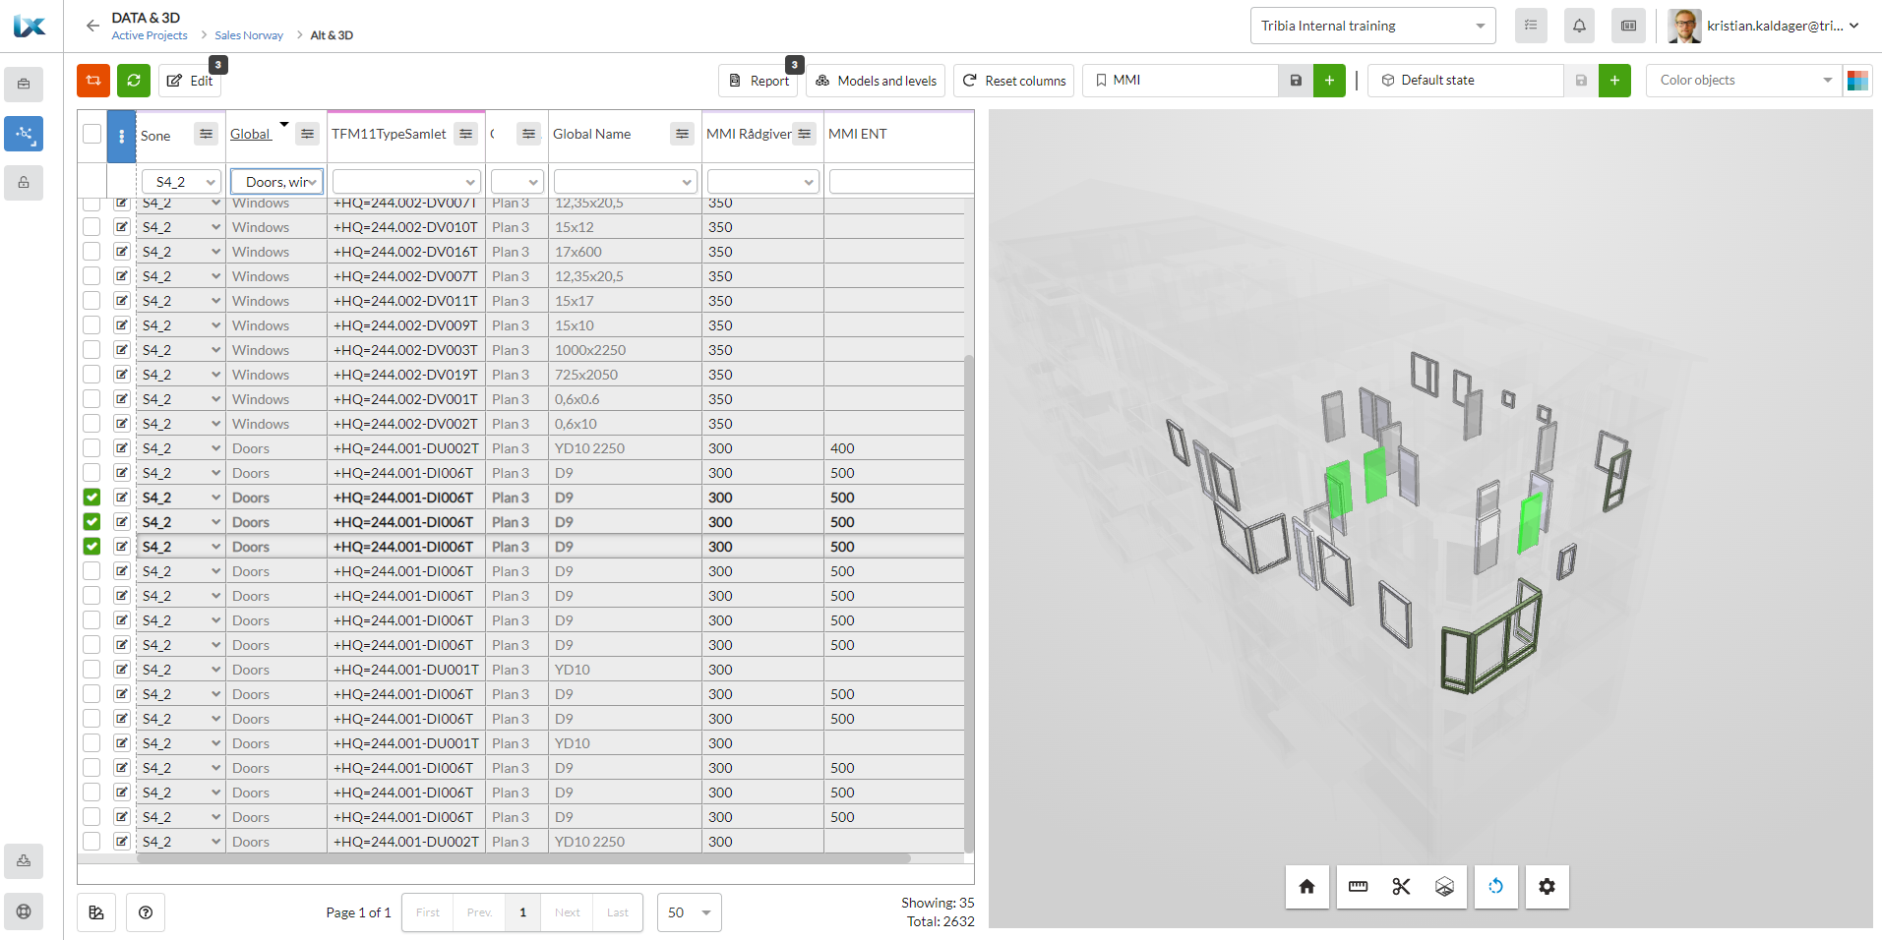
Task: Select the measure ruler tool
Action: click(x=1358, y=887)
